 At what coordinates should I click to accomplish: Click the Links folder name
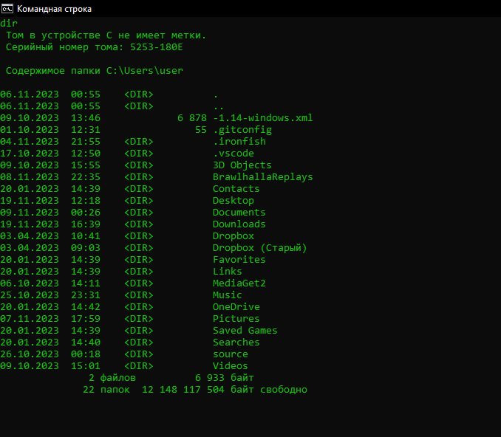point(227,272)
